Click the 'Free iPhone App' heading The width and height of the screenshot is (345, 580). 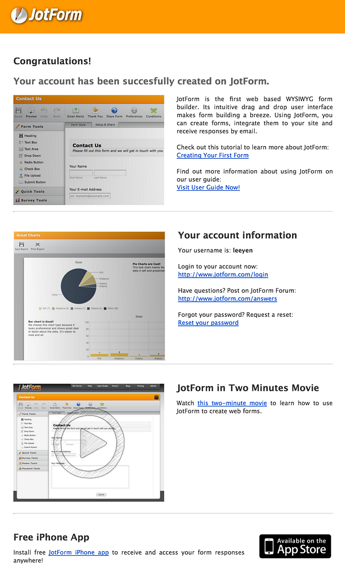pos(51,537)
